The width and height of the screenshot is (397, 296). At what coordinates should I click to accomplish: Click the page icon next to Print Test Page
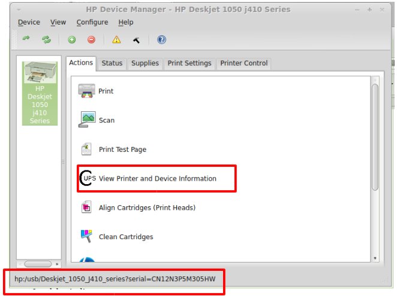click(x=86, y=149)
